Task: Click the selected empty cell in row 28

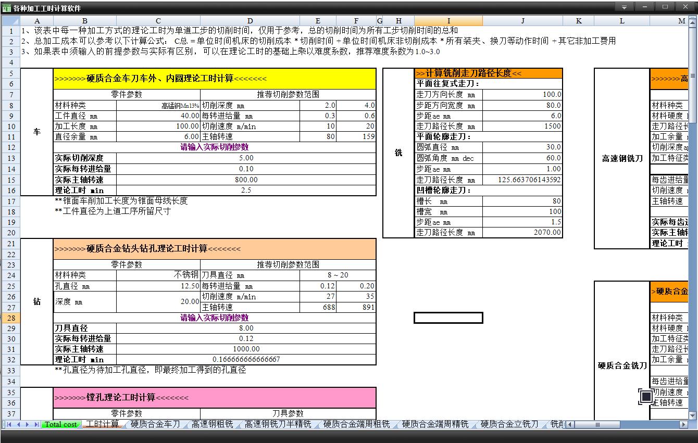Action: coord(448,318)
